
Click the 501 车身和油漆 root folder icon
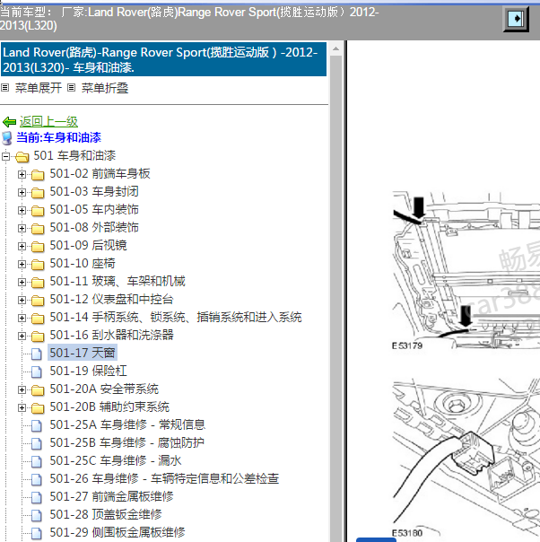(x=22, y=156)
